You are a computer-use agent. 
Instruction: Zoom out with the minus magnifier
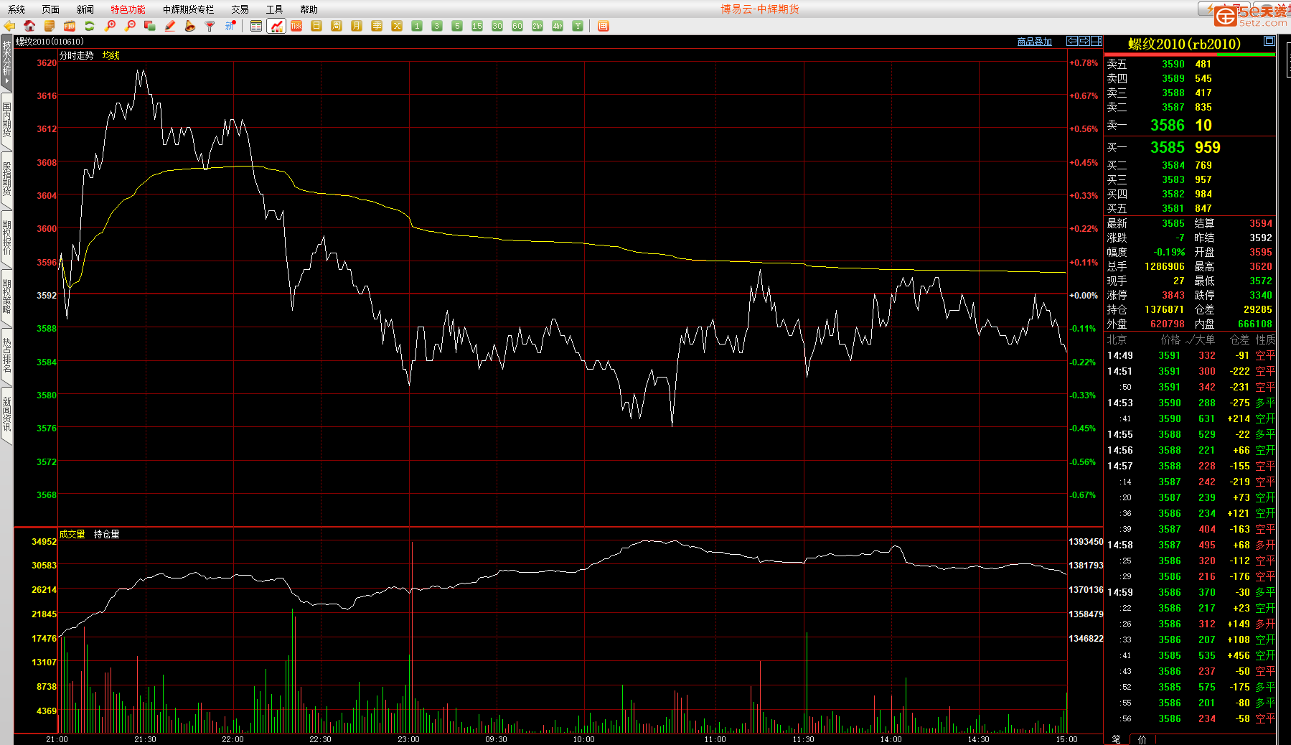[x=130, y=26]
